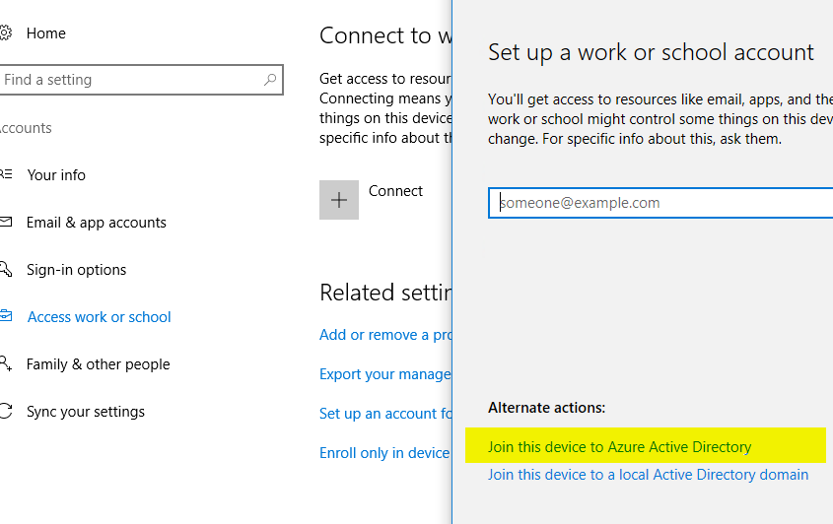Screen dimensions: 833x524
Task: Click the Your info person-card icon
Action: coord(5,174)
